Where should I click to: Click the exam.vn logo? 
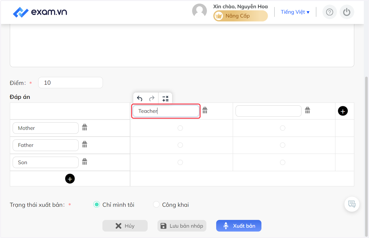(x=40, y=12)
